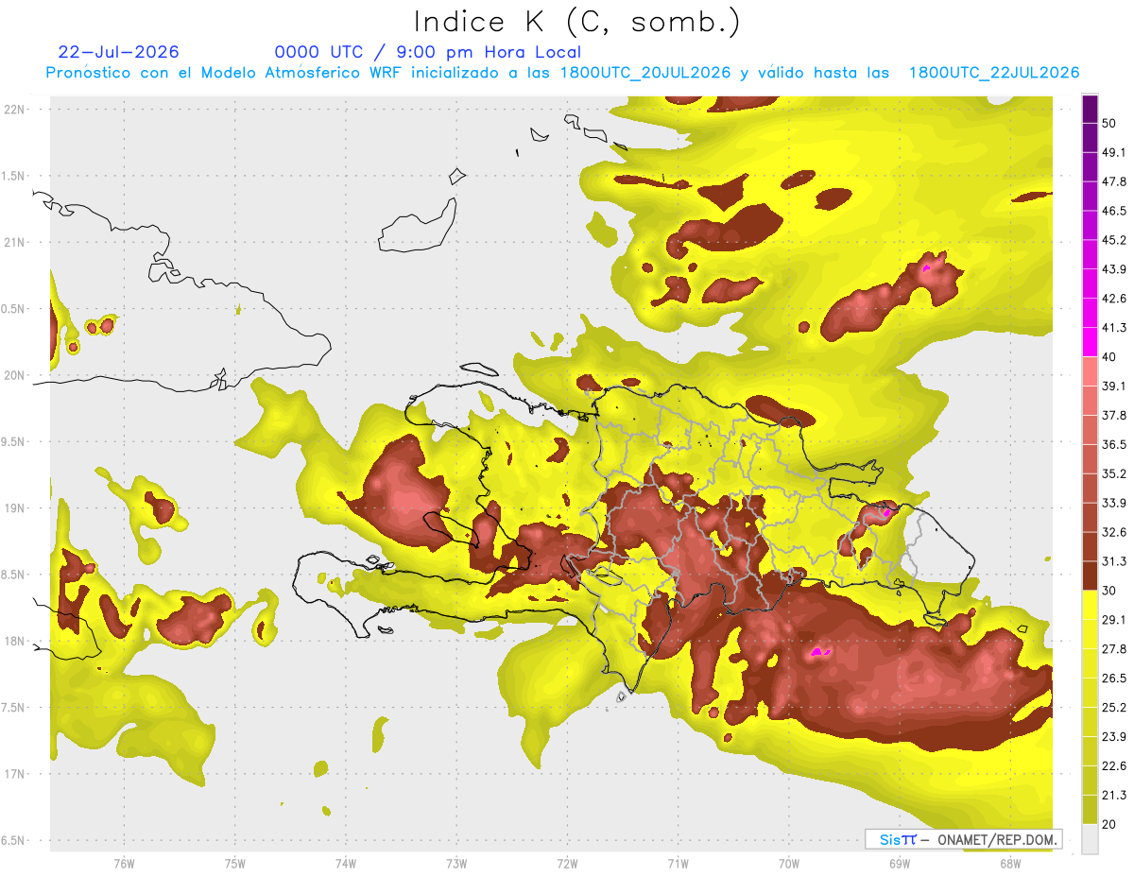The height and width of the screenshot is (876, 1134).
Task: Click the '20N' latitude axis label
Action: pos(16,375)
